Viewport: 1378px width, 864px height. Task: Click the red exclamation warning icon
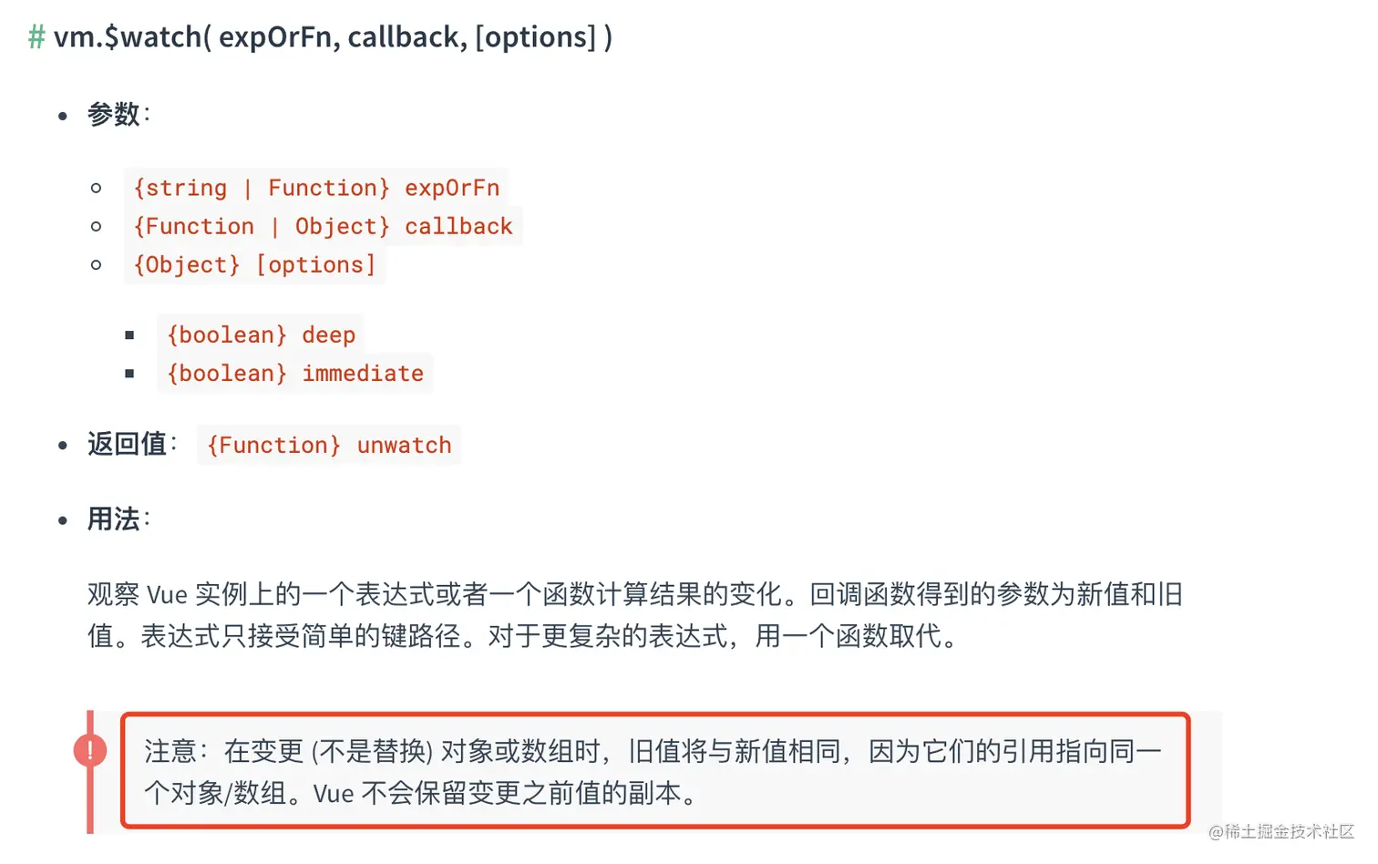point(90,750)
